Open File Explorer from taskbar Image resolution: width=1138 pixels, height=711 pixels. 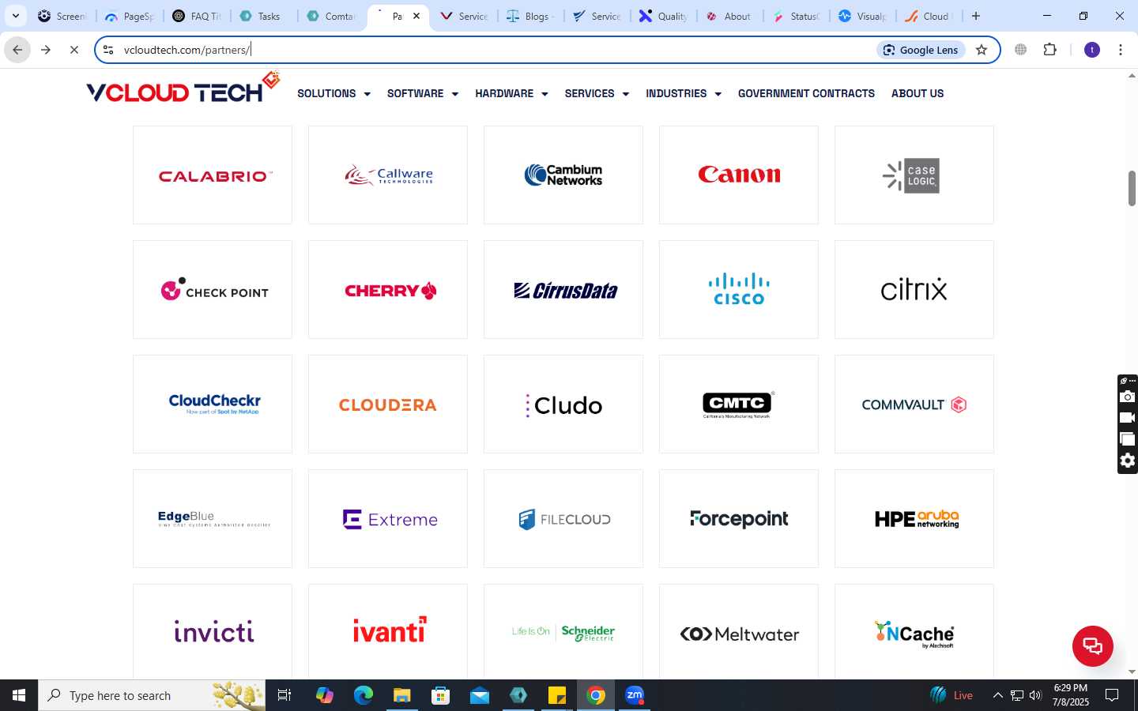(402, 695)
